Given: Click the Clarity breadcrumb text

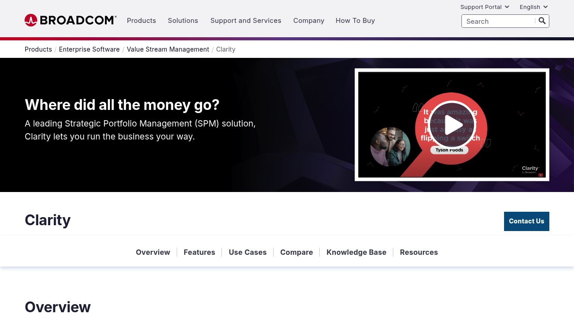Looking at the screenshot, I should pos(226,49).
